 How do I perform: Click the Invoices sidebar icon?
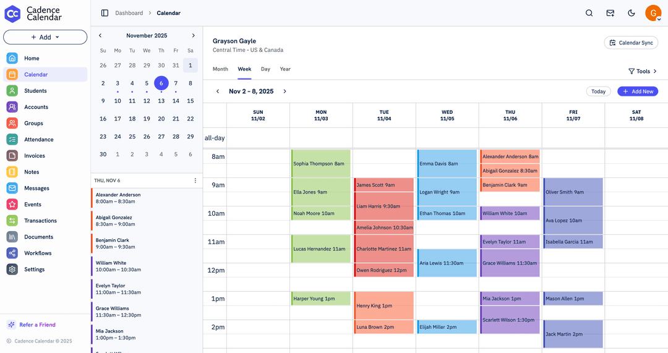tap(12, 155)
